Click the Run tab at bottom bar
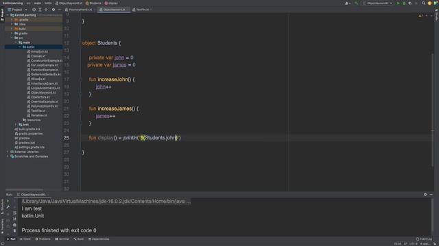439x246 pixels. tap(11, 239)
